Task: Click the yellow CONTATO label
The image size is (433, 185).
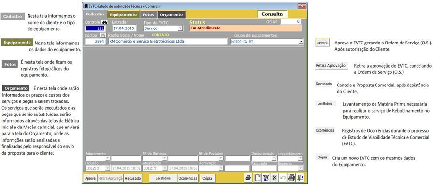Action: tap(160, 35)
